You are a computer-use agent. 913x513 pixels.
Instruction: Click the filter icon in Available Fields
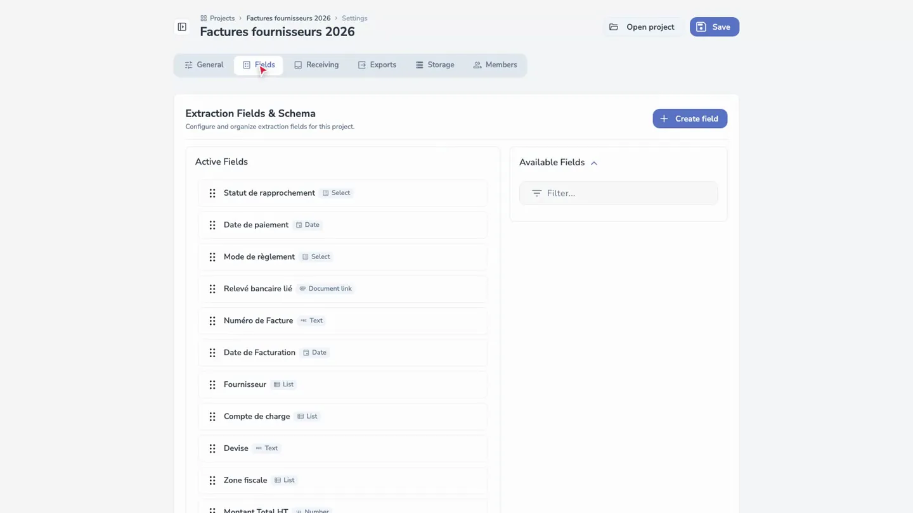coord(536,193)
